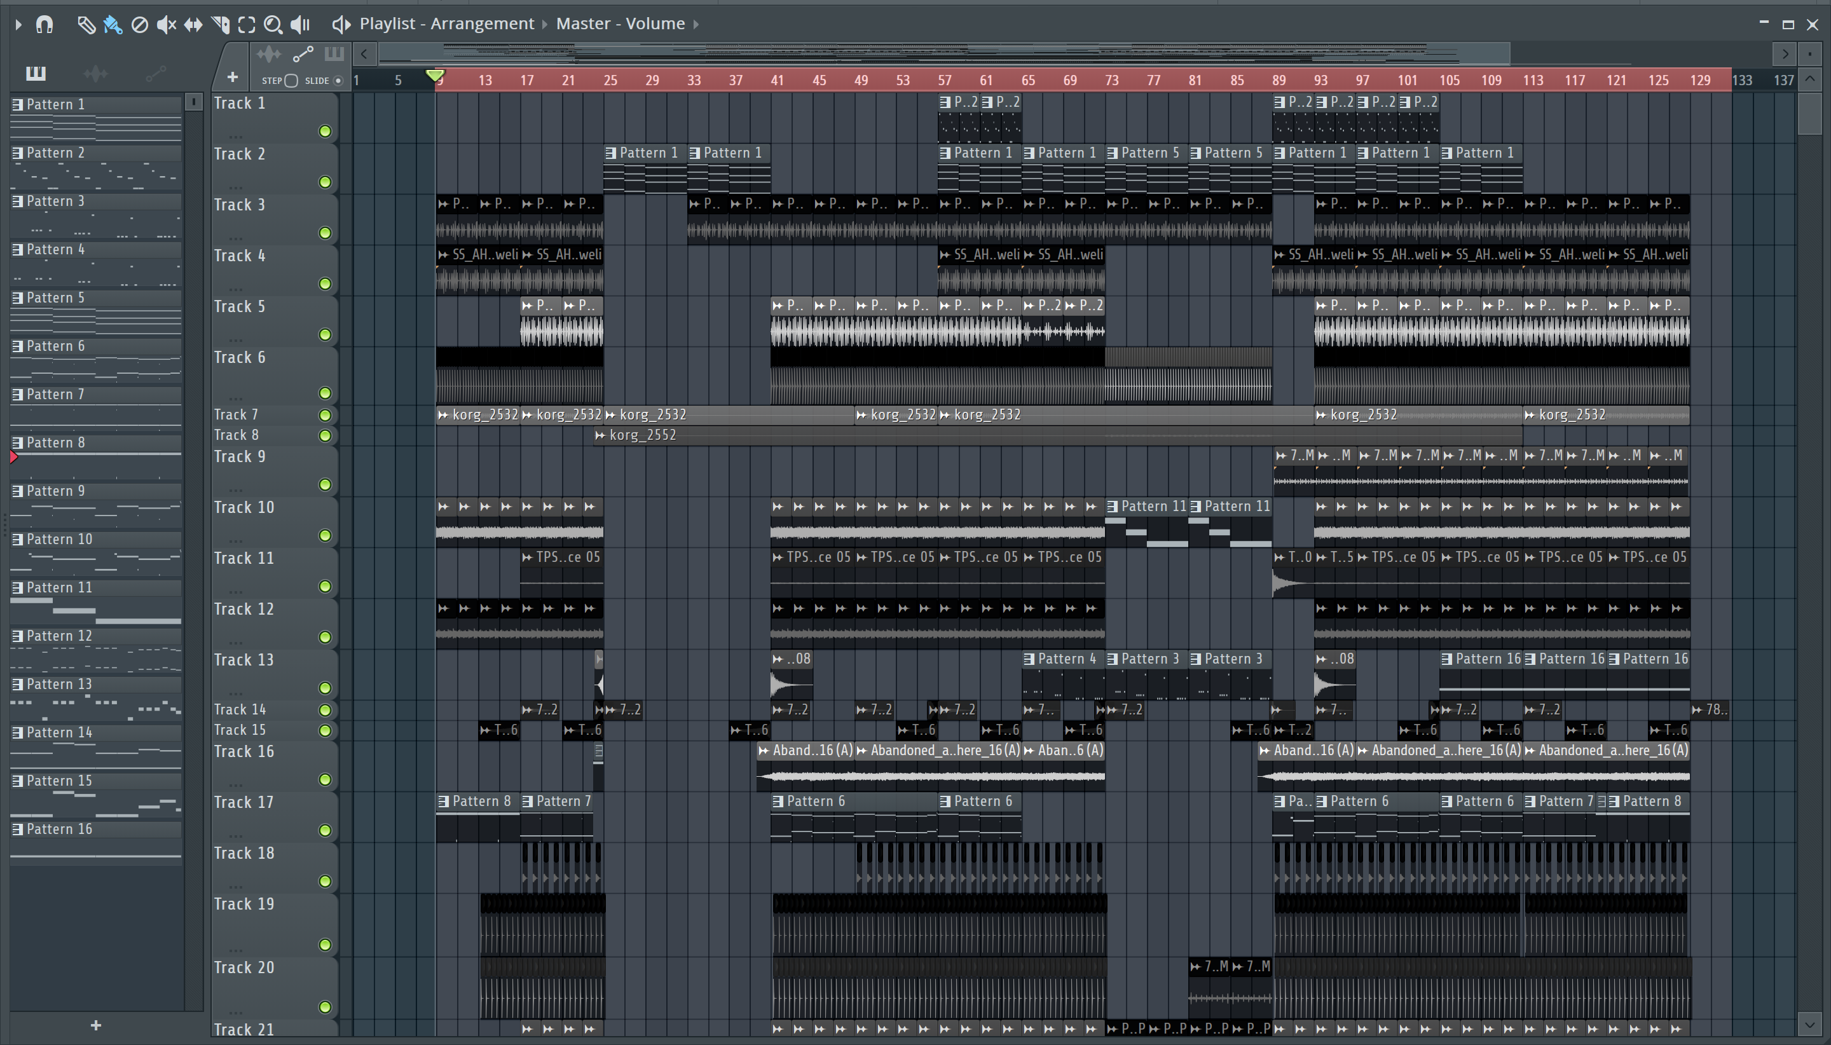Select Pattern 5 in the picker list
The width and height of the screenshot is (1831, 1045).
[x=95, y=312]
